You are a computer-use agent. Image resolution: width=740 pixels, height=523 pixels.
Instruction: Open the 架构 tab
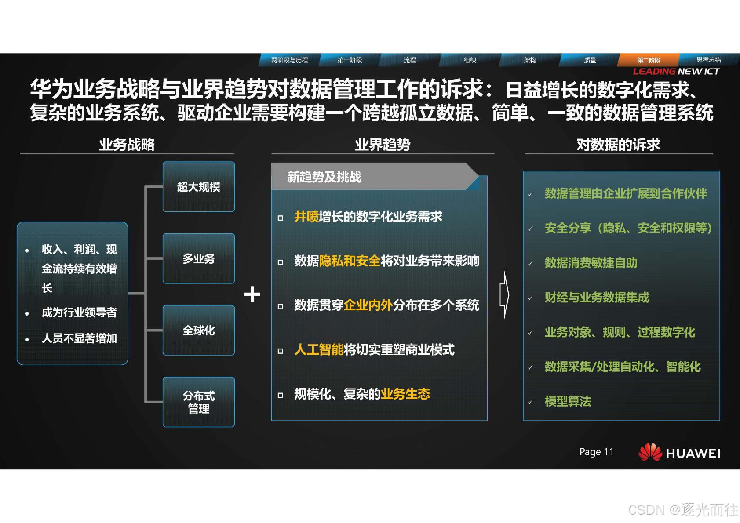[x=530, y=60]
